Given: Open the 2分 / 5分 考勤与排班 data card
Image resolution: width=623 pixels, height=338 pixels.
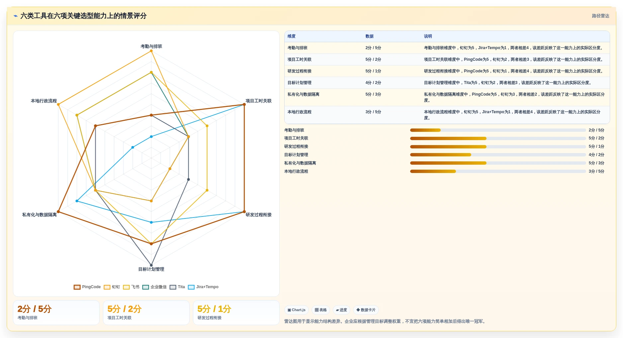Looking at the screenshot, I should pyautogui.click(x=56, y=312).
